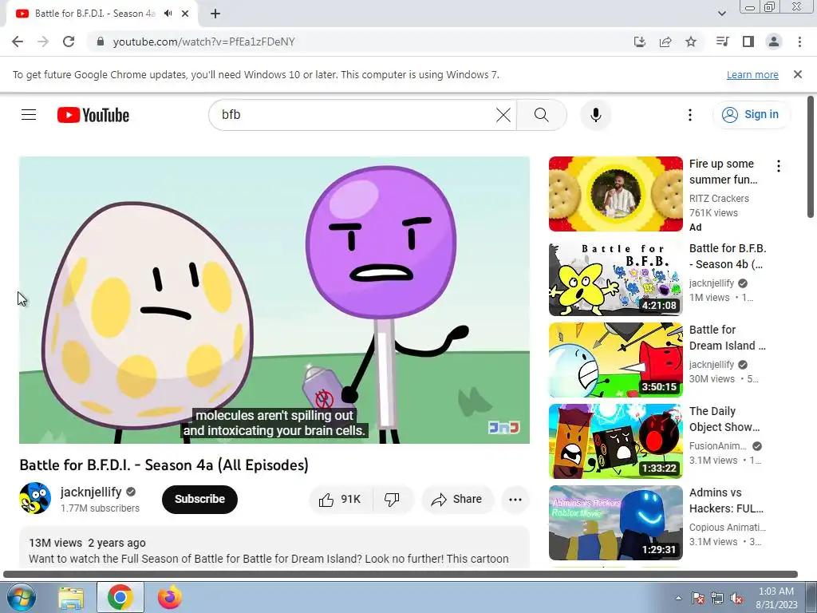
Task: Mute the tab via the speaker icon
Action: pyautogui.click(x=168, y=14)
